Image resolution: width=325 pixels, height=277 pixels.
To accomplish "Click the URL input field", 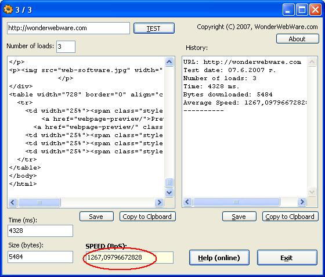I will 68,28.
